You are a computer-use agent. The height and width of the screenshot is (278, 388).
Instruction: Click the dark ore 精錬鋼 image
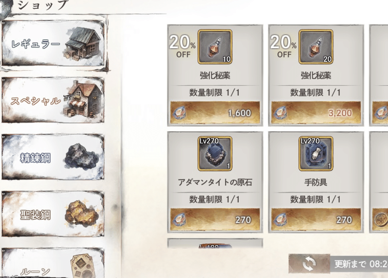point(81,157)
